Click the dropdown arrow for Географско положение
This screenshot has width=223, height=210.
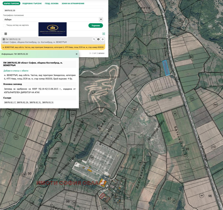[101, 20]
